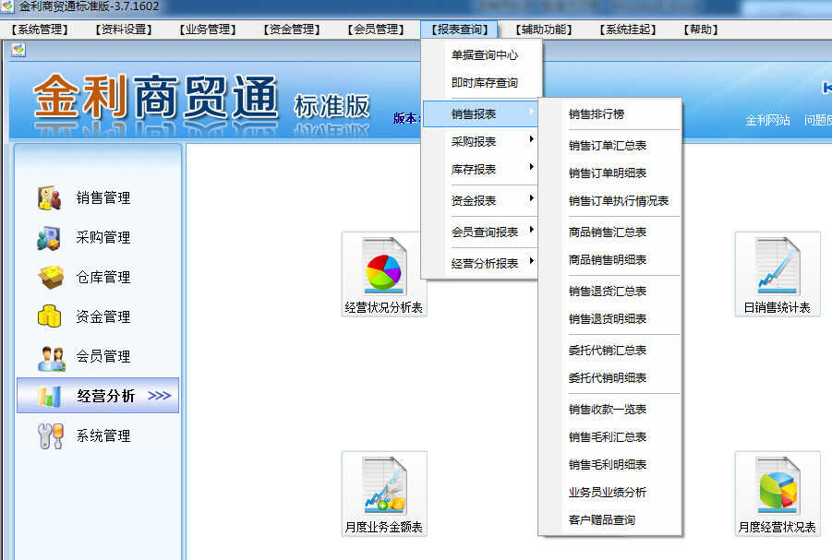The width and height of the screenshot is (832, 560).
Task: Choose 销售订单汇总表 from the submenu
Action: click(609, 145)
